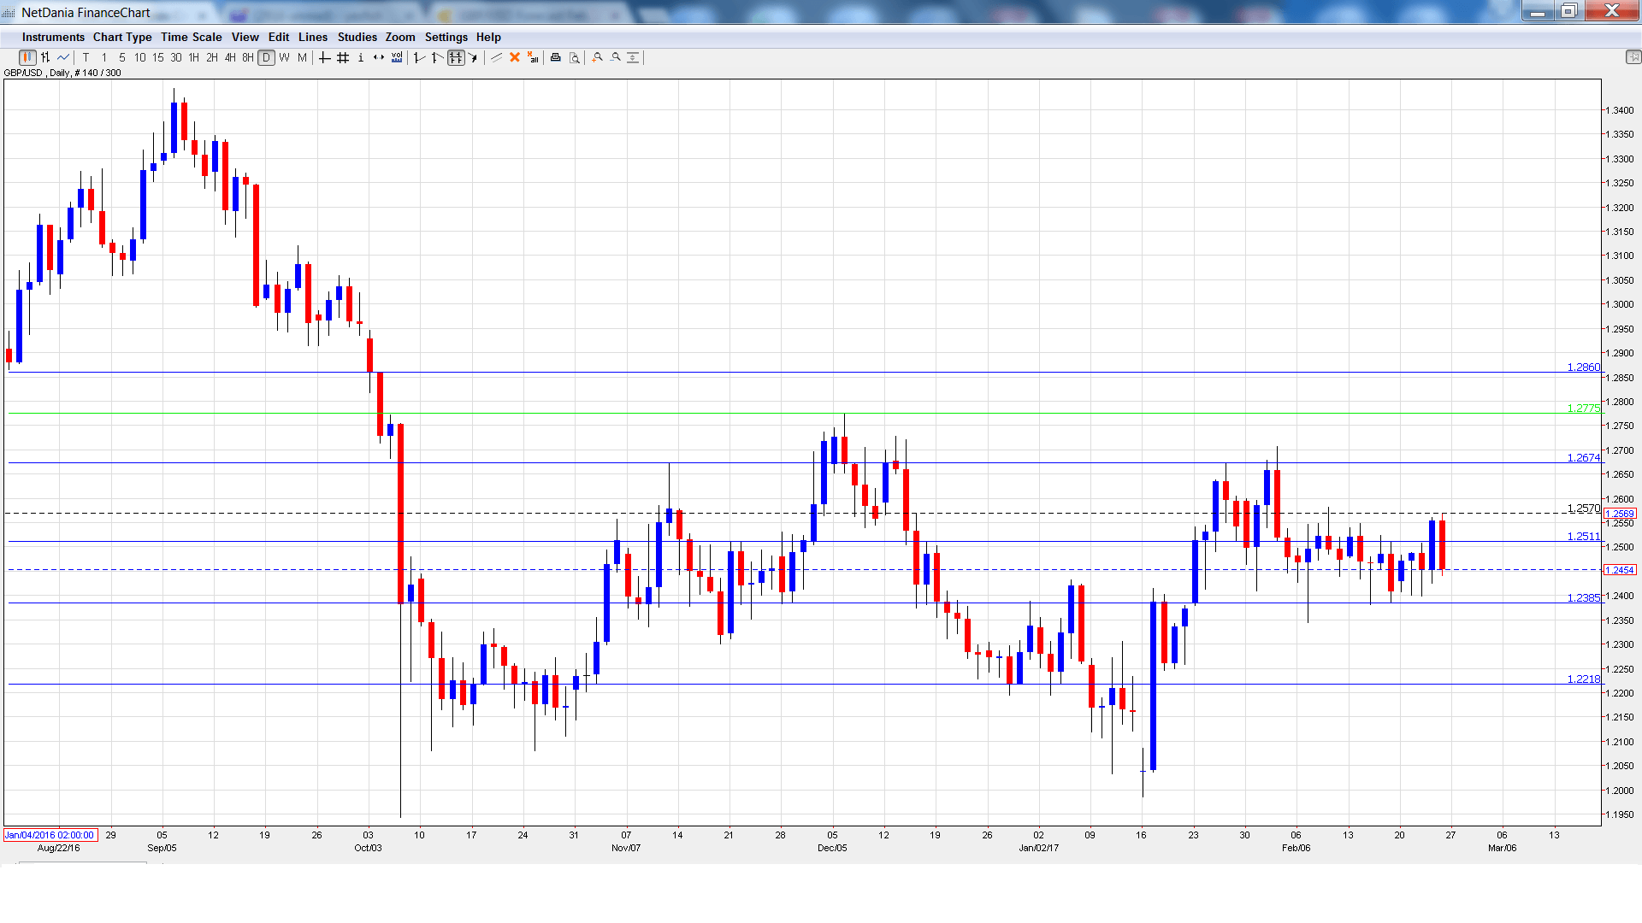Viewport: 1642px width, 923px height.
Task: Select the weekly W time scale
Action: [285, 58]
